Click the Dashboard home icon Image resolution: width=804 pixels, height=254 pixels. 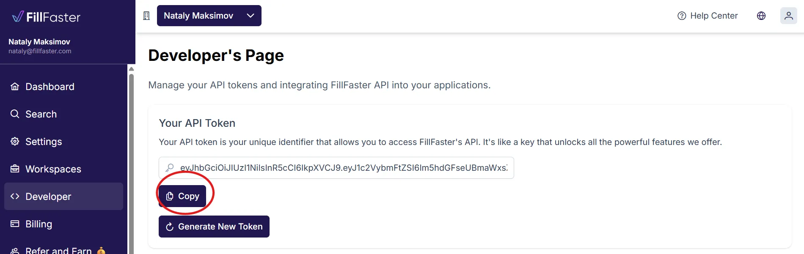click(15, 87)
